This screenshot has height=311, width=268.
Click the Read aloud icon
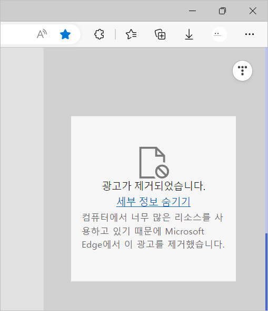tap(42, 34)
